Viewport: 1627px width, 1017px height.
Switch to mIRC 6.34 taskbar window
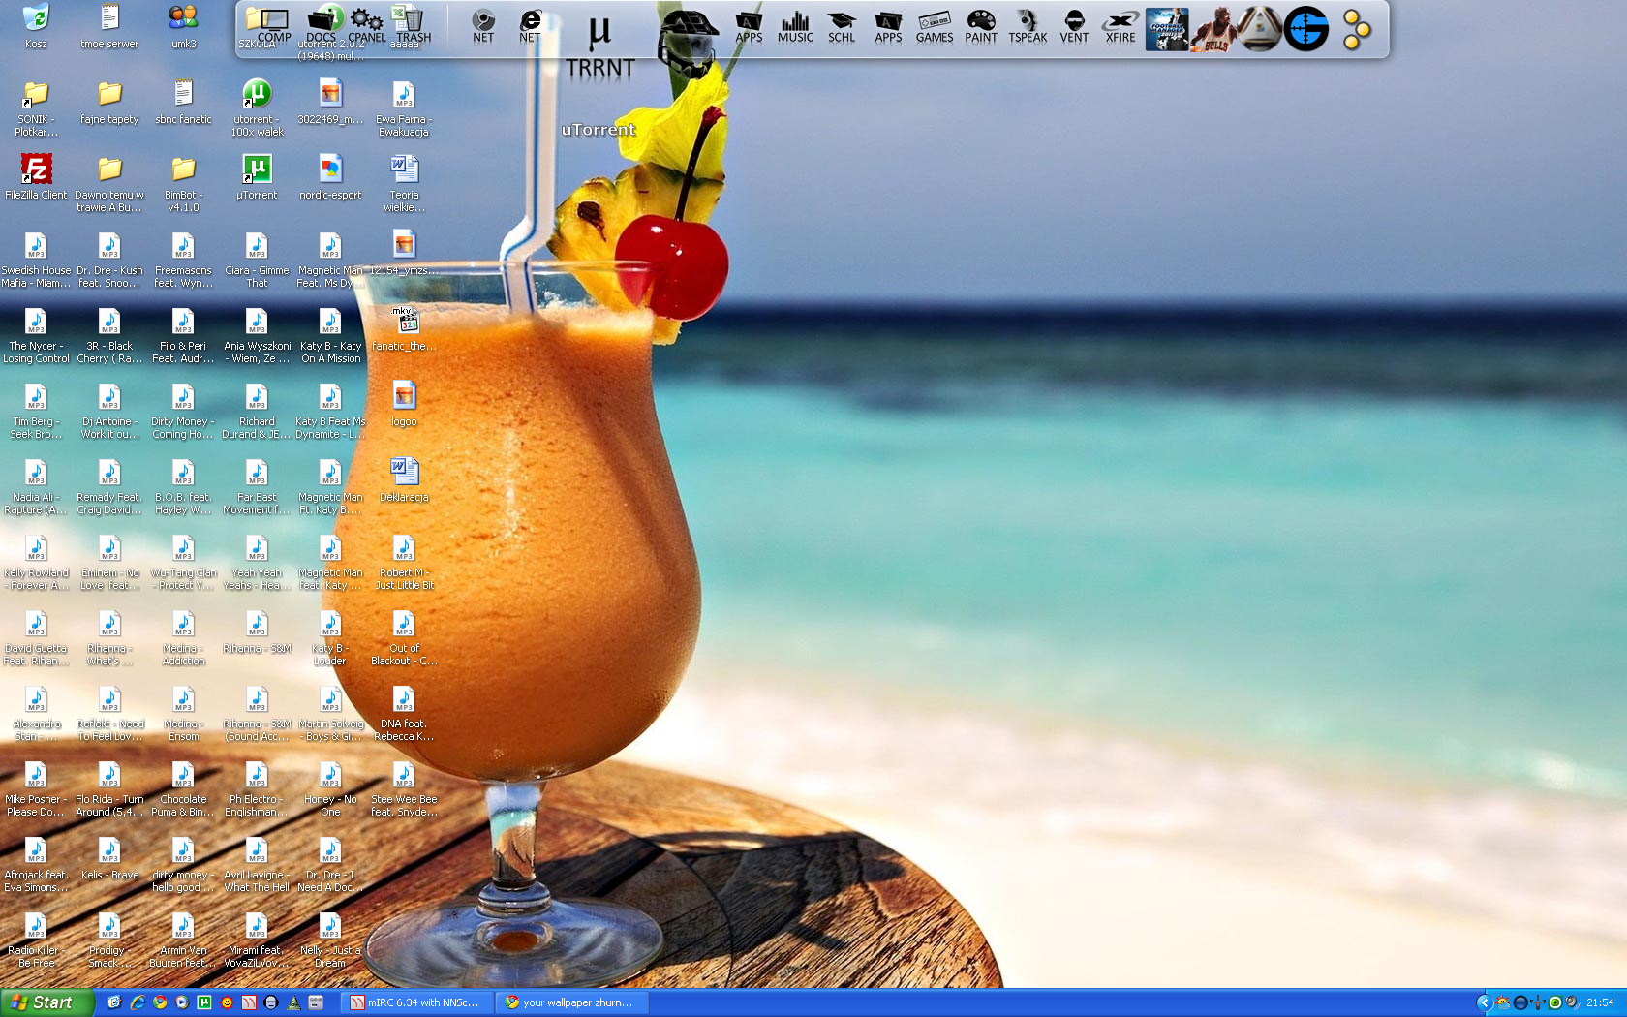(x=416, y=1002)
